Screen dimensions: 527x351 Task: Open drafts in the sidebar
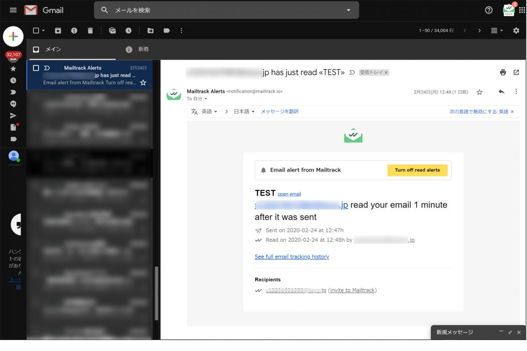pos(14,127)
